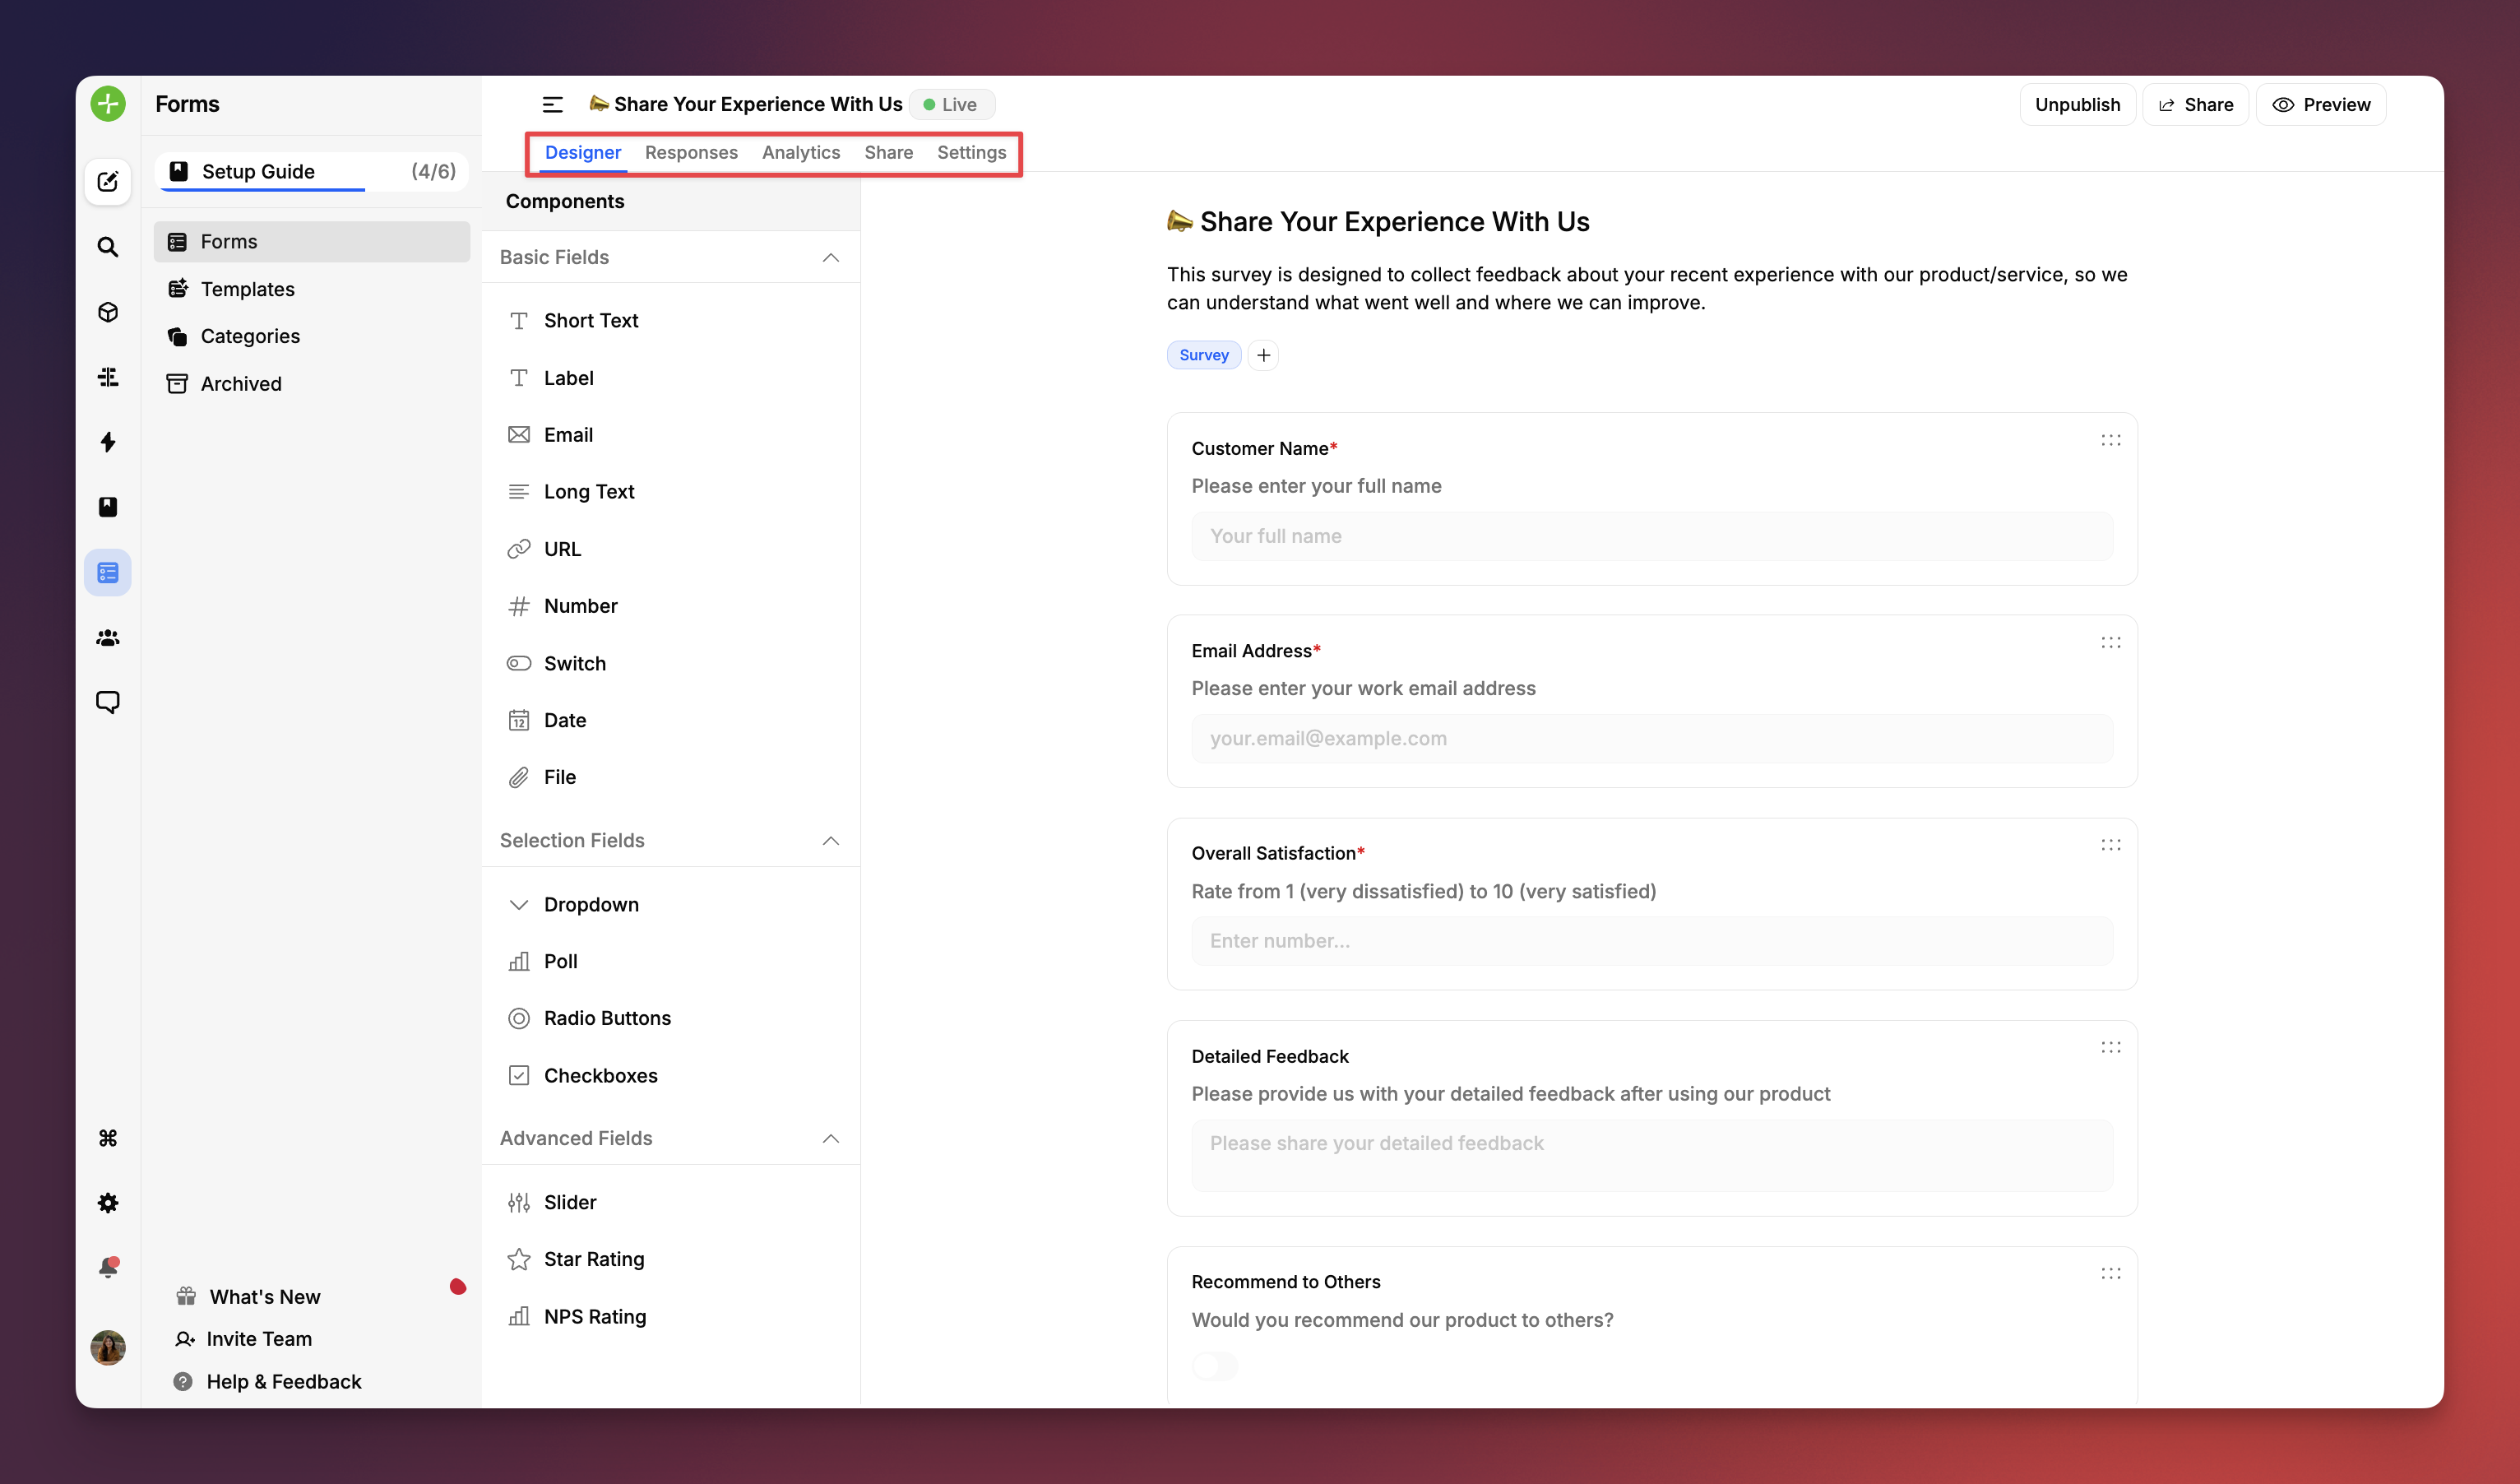Collapse the Advanced Fields section
The width and height of the screenshot is (2520, 1484).
(x=830, y=1139)
